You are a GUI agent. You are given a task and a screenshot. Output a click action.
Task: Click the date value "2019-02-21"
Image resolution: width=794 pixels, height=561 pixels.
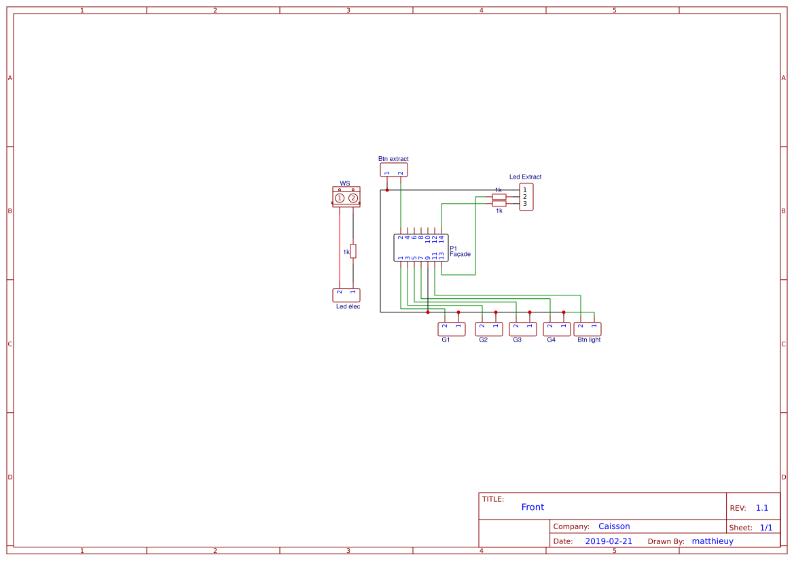tap(609, 541)
